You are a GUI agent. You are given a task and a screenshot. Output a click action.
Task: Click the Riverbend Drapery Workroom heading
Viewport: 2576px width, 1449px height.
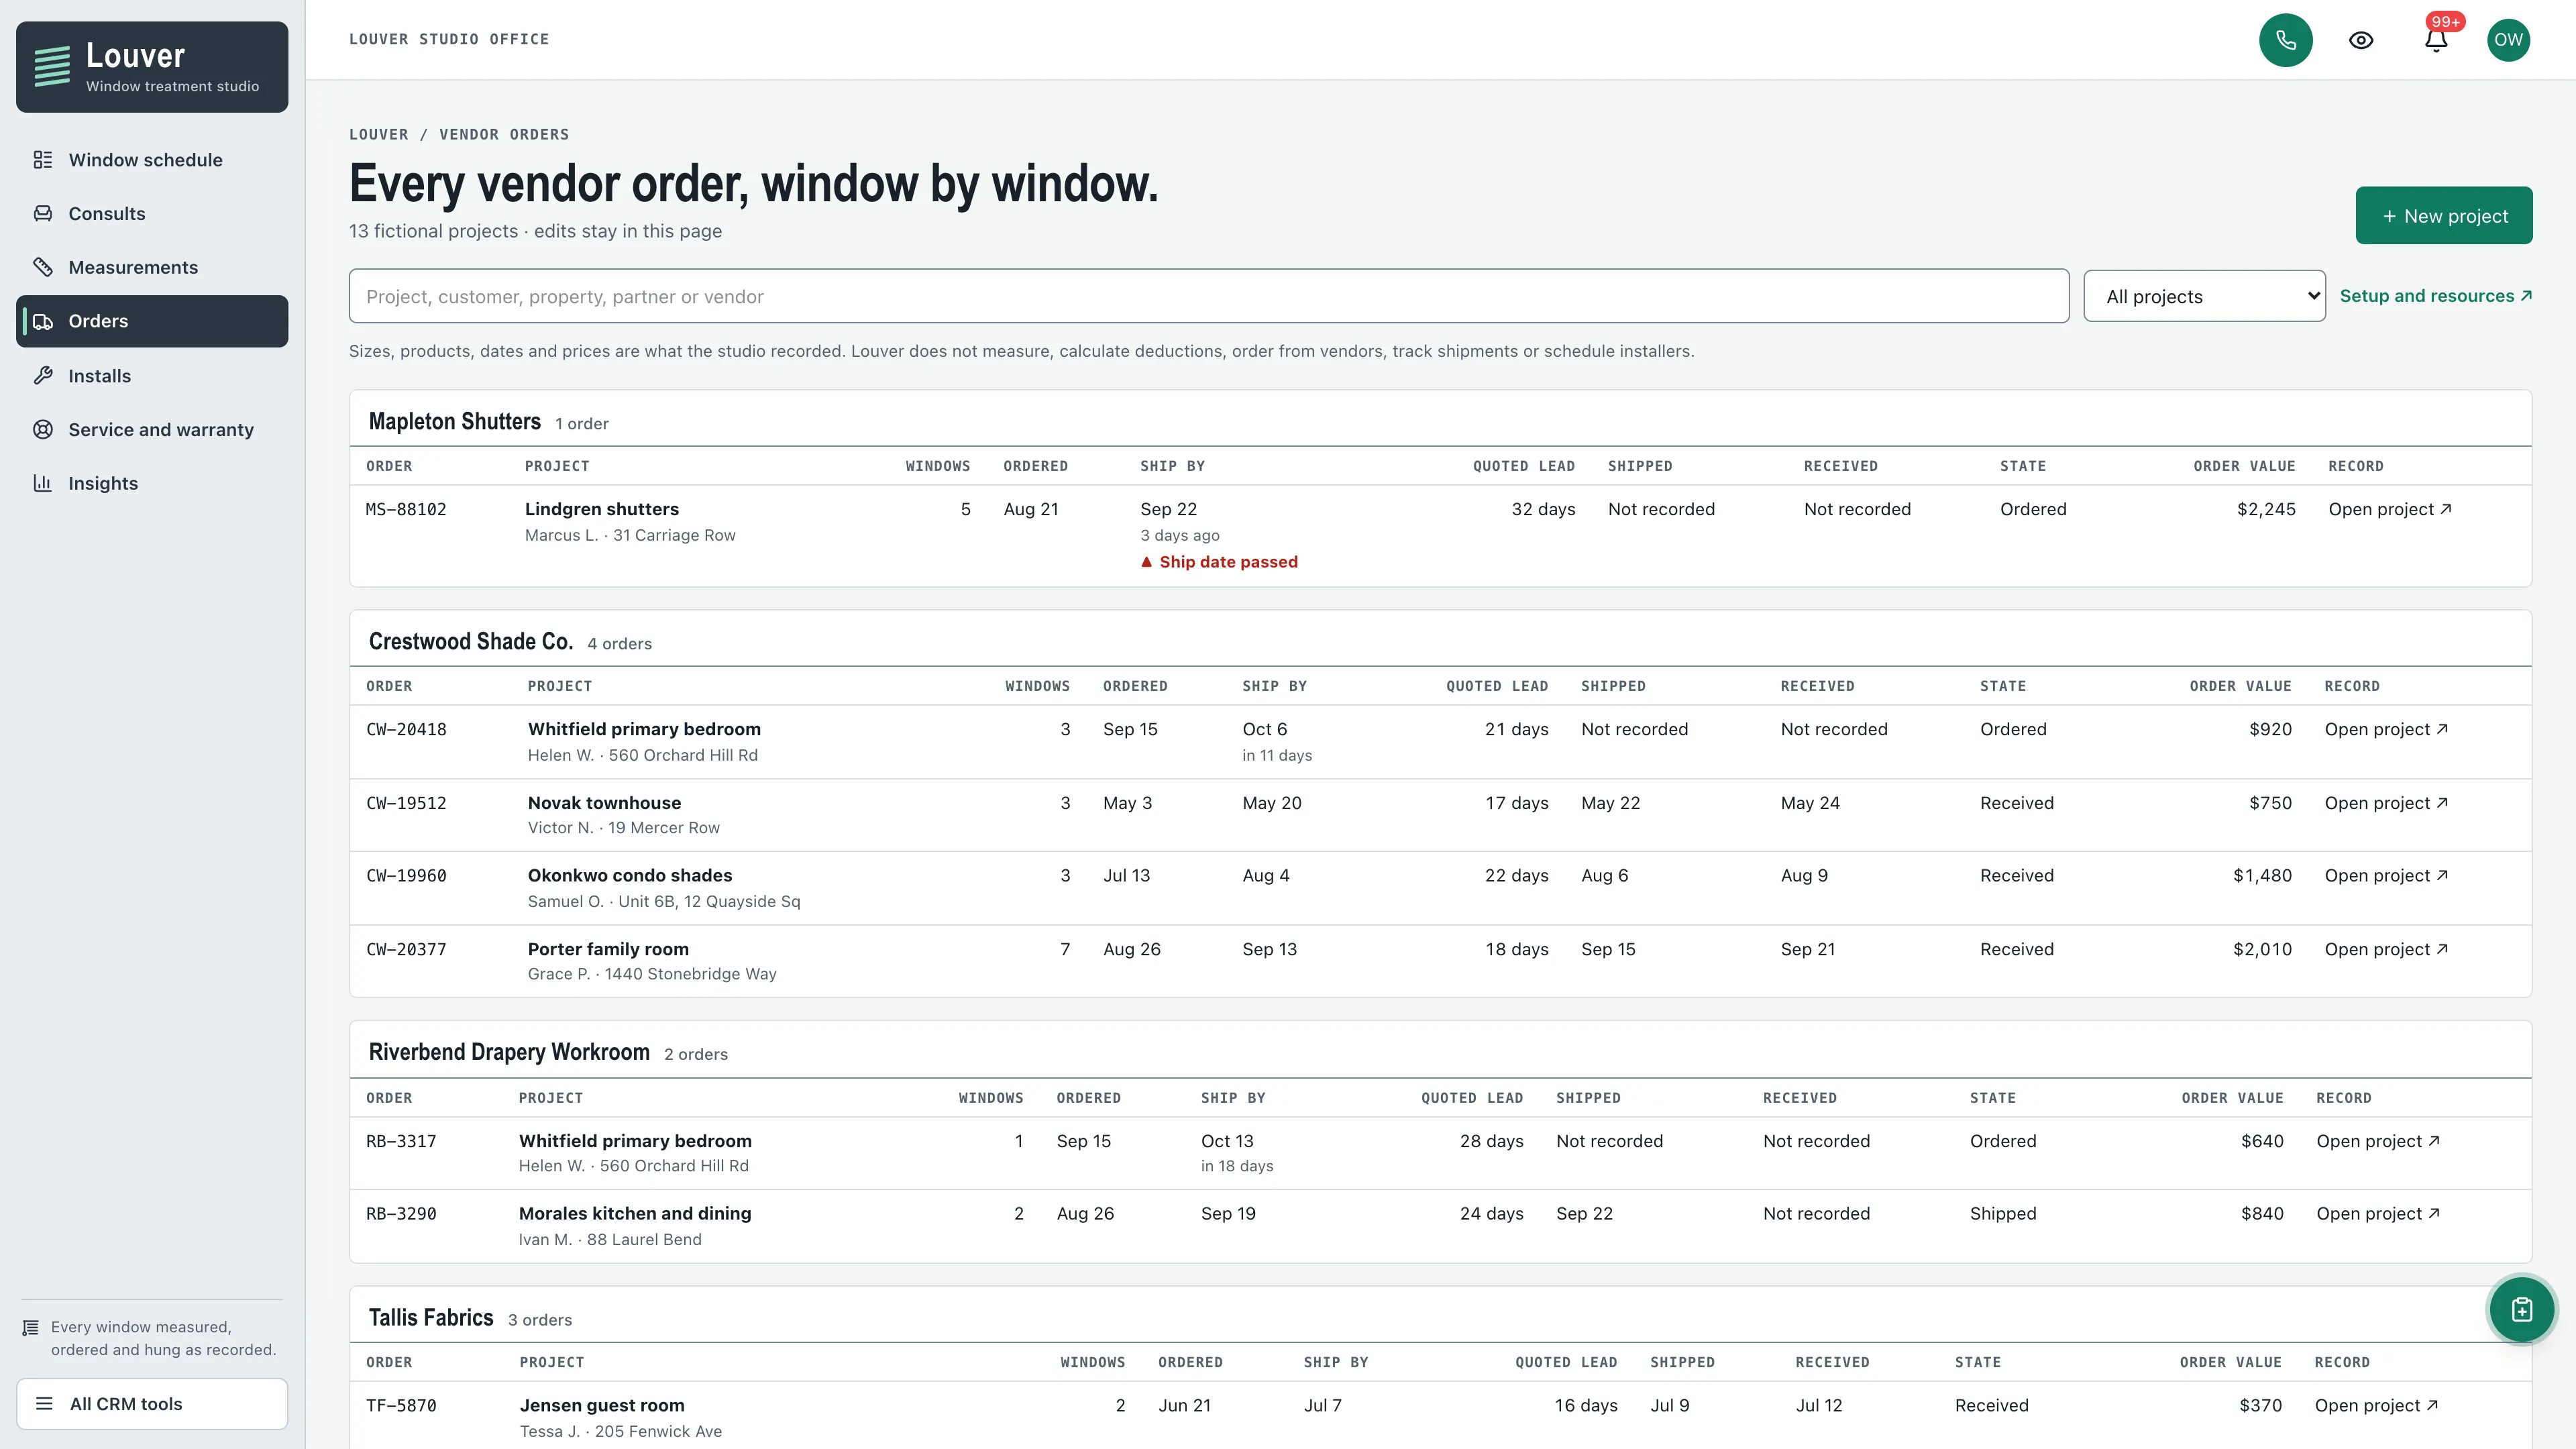509,1052
